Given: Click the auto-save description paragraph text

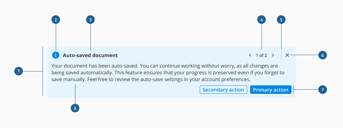Looking at the screenshot, I should click(168, 73).
